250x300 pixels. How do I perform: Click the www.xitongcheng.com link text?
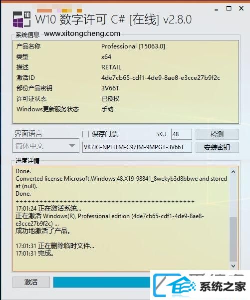pos(82,33)
